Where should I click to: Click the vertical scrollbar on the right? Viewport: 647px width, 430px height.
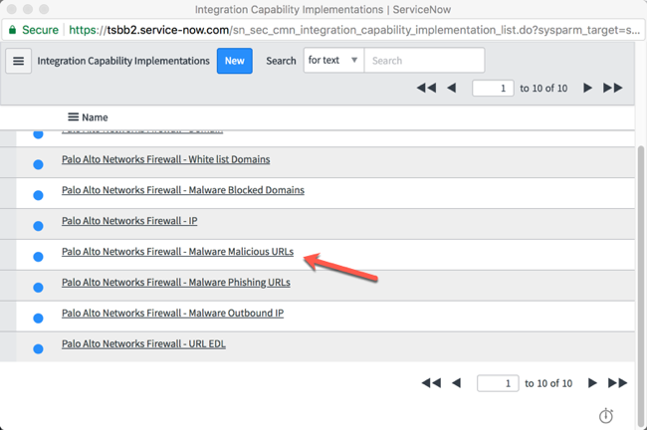(641, 287)
